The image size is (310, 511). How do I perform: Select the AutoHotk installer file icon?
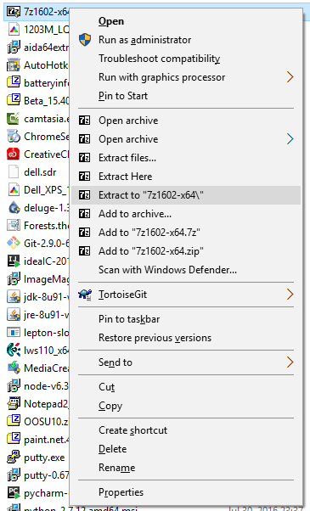point(14,65)
